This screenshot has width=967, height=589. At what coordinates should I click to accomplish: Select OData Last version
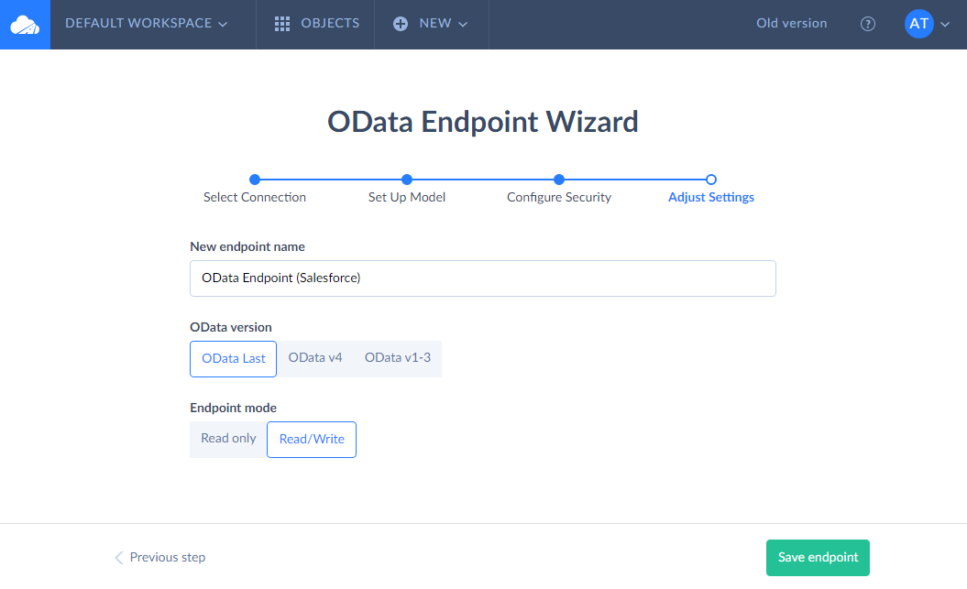(233, 358)
